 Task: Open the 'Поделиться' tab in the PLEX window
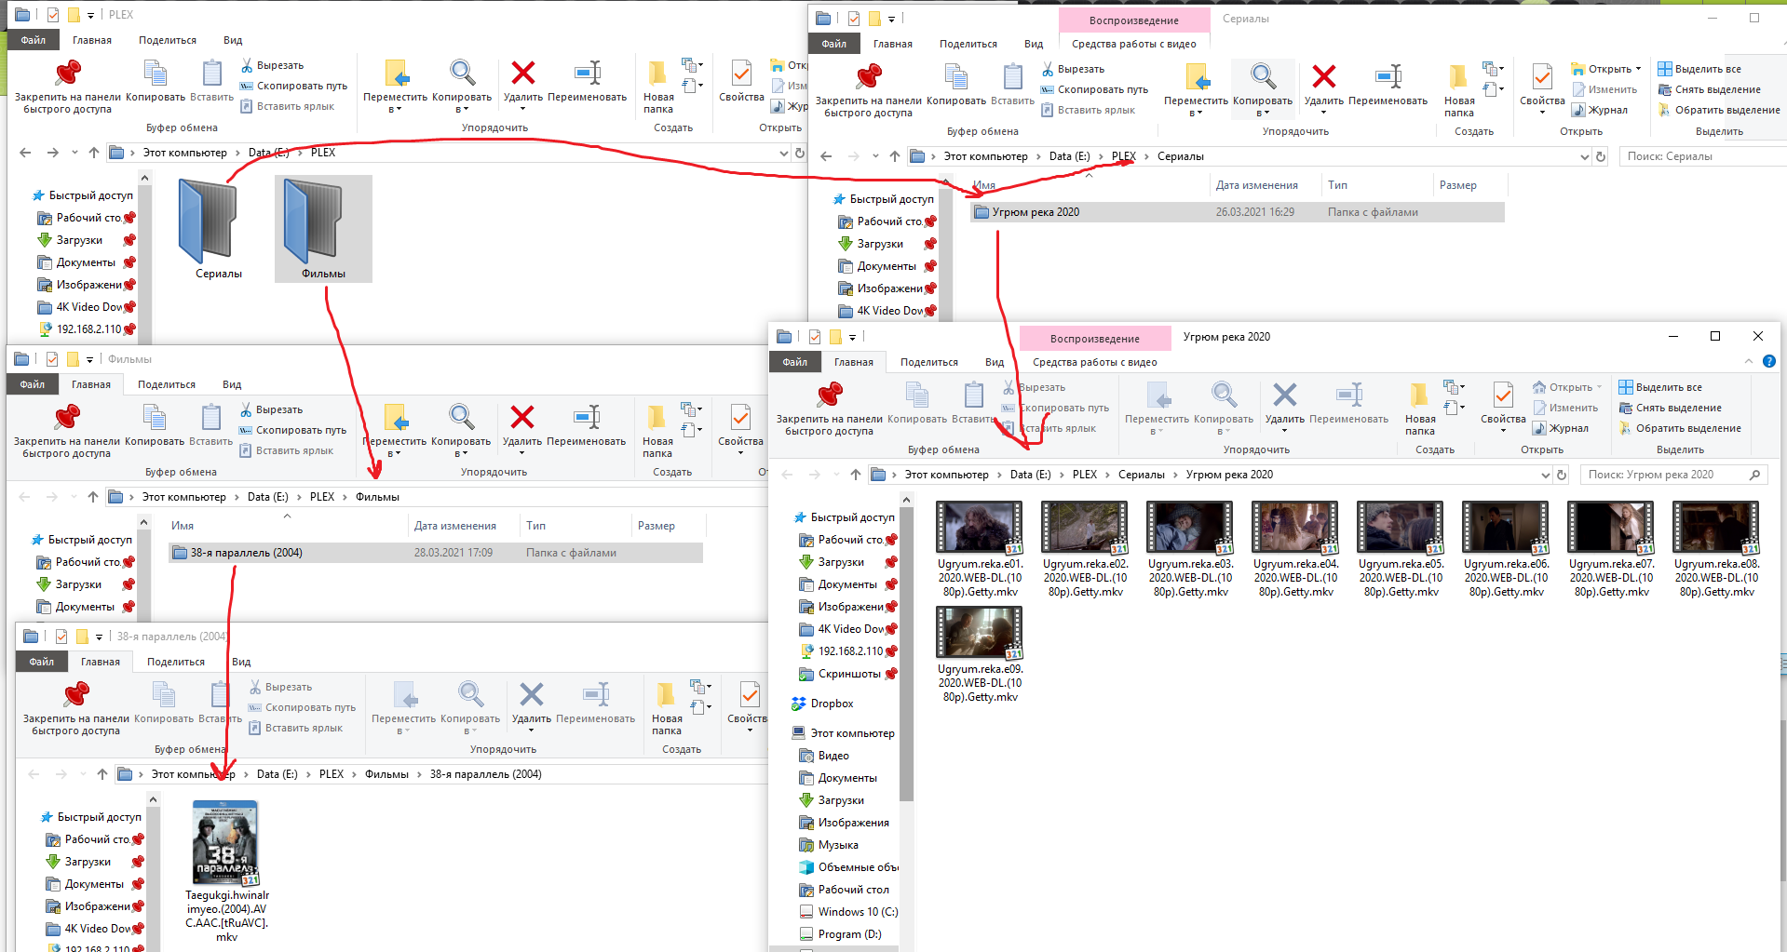pos(168,40)
